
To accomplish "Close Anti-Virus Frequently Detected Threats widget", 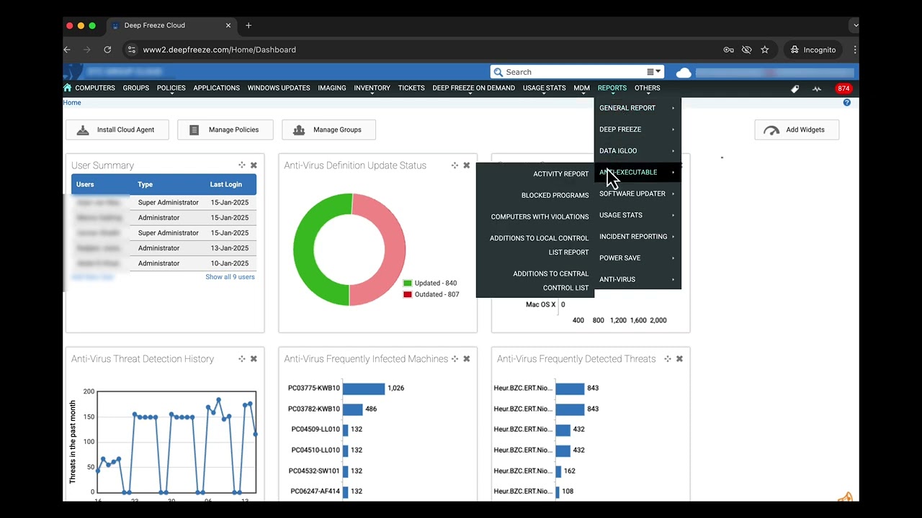I will click(x=679, y=358).
